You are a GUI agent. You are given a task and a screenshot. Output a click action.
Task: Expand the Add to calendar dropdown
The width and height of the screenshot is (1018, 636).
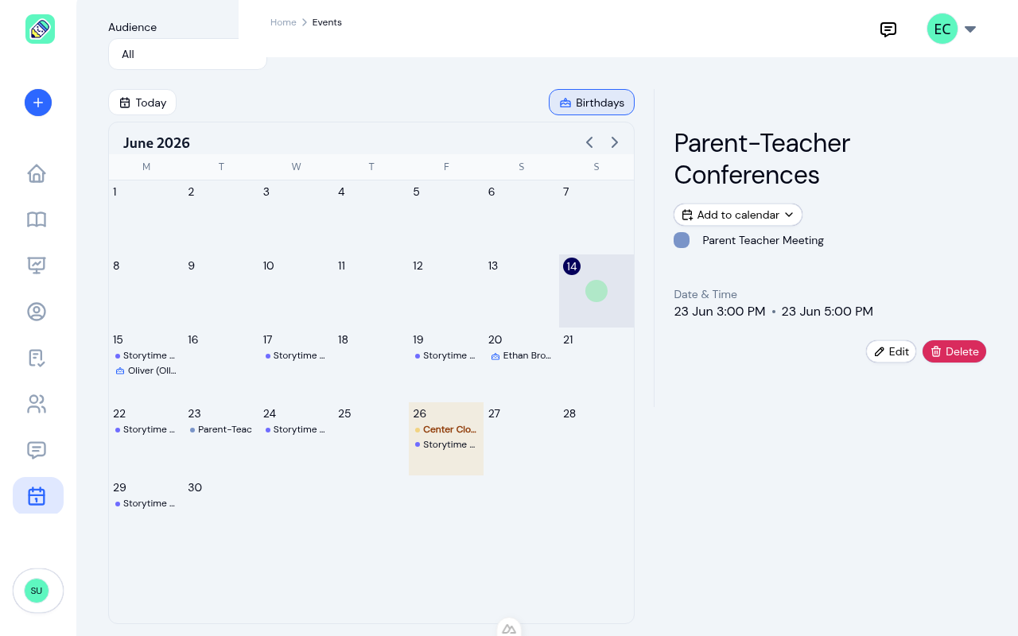point(738,215)
